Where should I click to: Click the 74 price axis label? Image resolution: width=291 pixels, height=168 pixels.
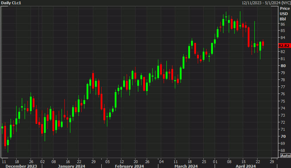coord(282,108)
